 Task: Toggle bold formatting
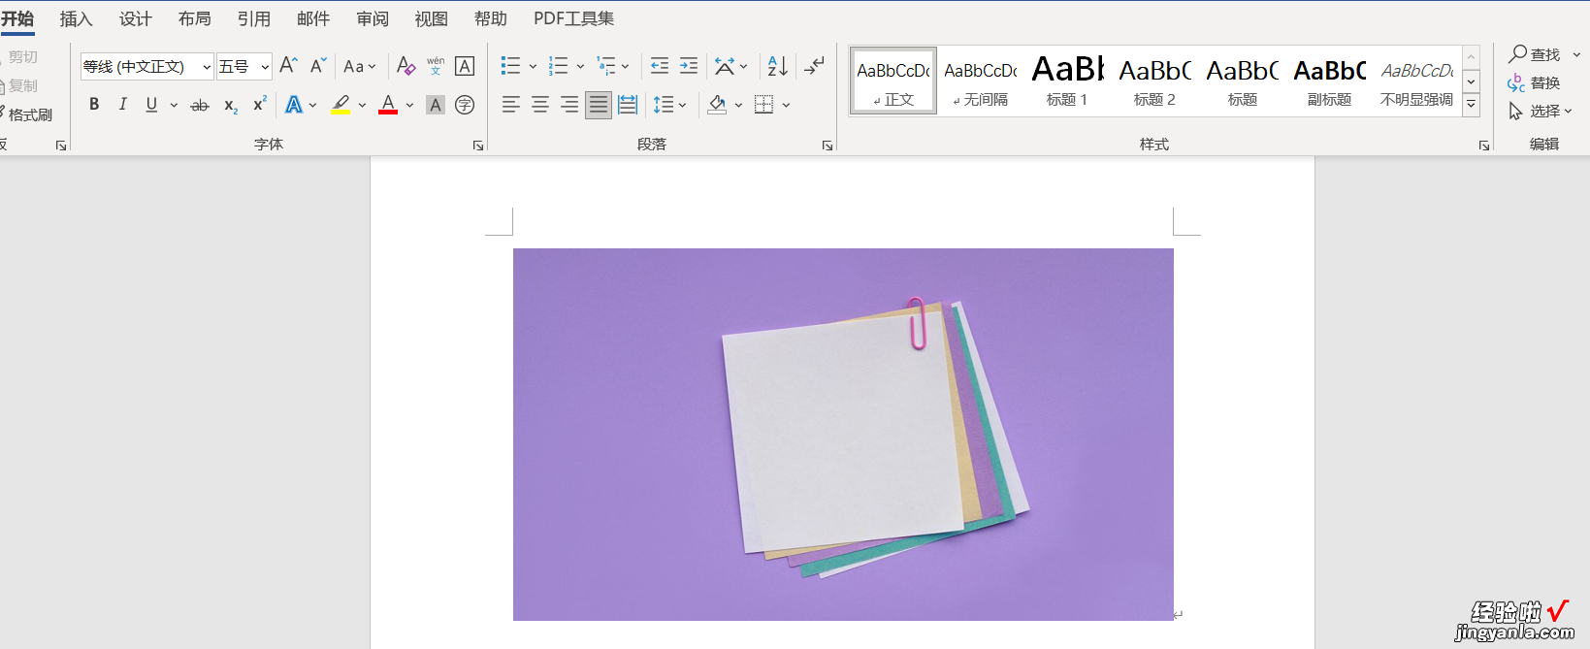tap(94, 105)
